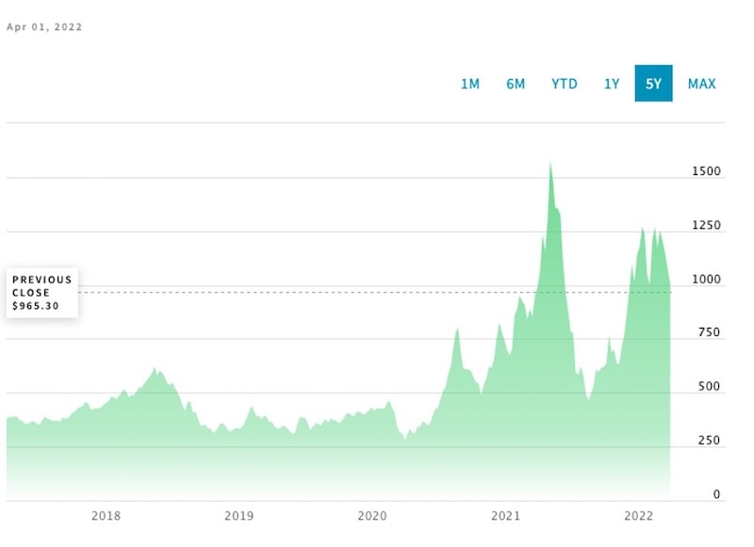Click the 750 y-axis price label
This screenshot has height=547, width=754.
[x=708, y=333]
